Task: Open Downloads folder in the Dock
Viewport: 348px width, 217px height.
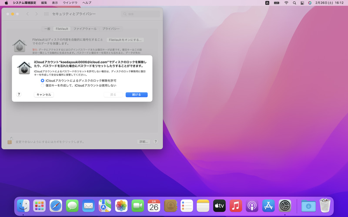Action: click(308, 206)
